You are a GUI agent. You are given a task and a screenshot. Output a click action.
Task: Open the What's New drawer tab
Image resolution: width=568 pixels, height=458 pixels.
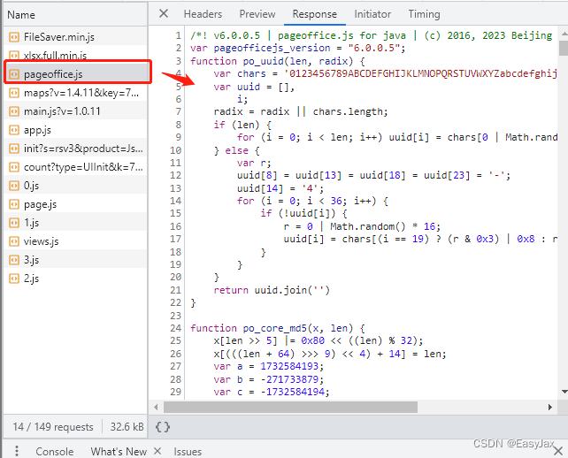119,452
